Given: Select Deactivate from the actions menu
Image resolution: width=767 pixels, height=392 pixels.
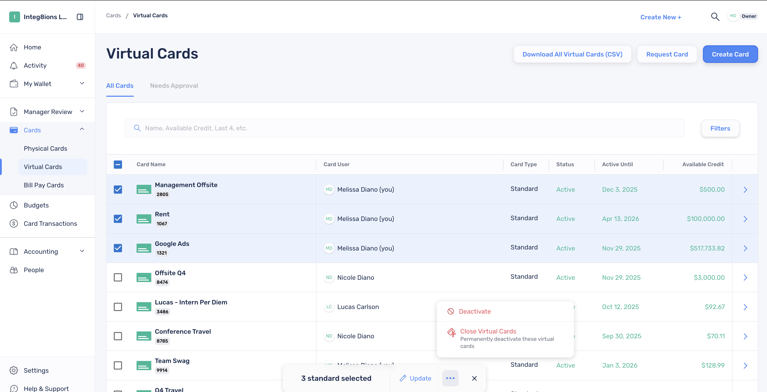Looking at the screenshot, I should [x=505, y=311].
